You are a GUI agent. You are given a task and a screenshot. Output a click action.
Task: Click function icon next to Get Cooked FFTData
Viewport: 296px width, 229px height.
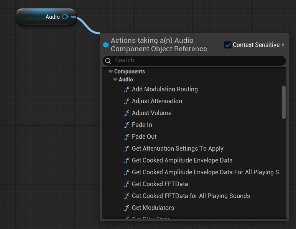[127, 184]
